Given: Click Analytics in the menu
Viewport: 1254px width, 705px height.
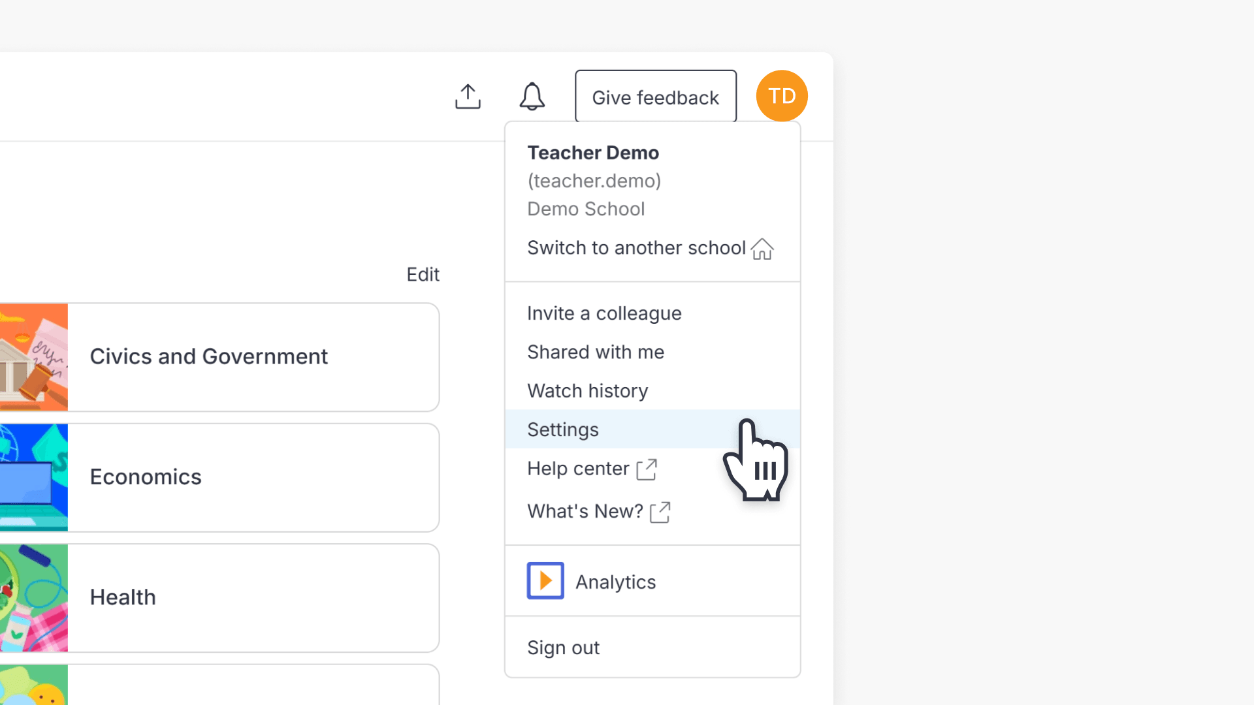Looking at the screenshot, I should (x=615, y=581).
